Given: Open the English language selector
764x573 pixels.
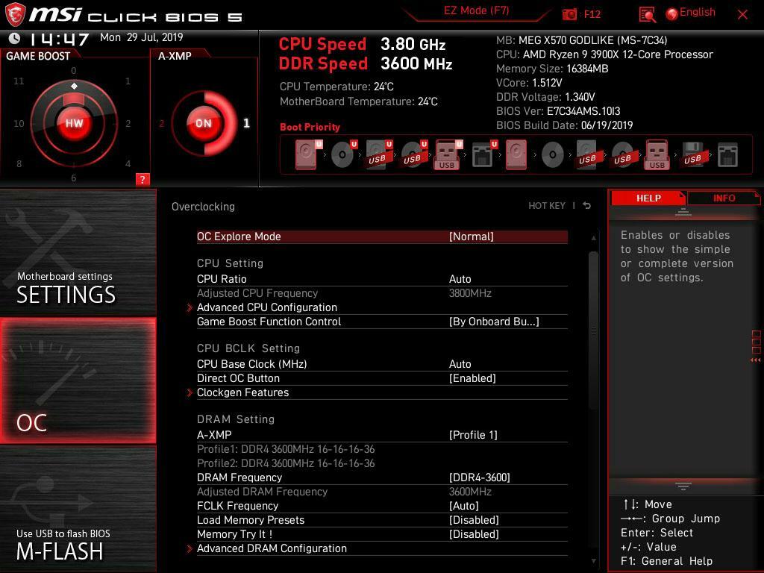Looking at the screenshot, I should [698, 12].
